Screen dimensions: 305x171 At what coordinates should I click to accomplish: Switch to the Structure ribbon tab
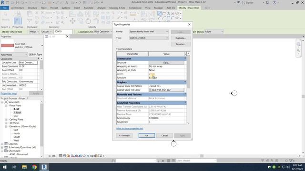tap(32, 8)
